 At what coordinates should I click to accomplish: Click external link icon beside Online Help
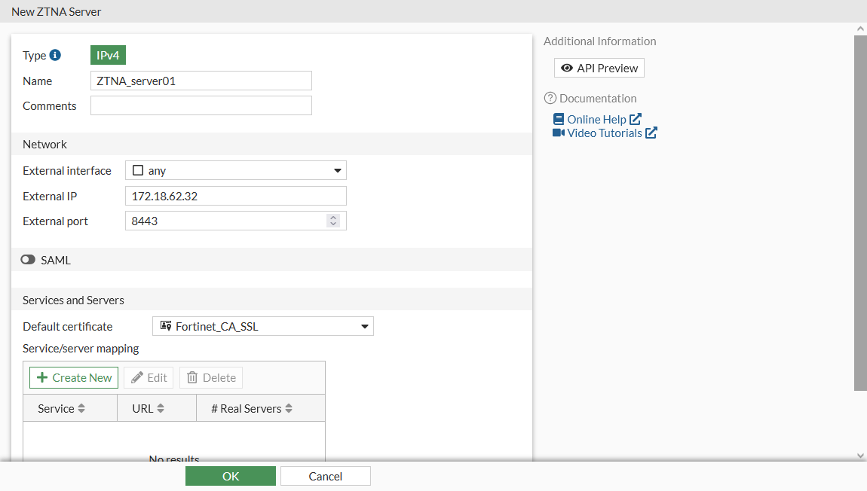pyautogui.click(x=636, y=119)
